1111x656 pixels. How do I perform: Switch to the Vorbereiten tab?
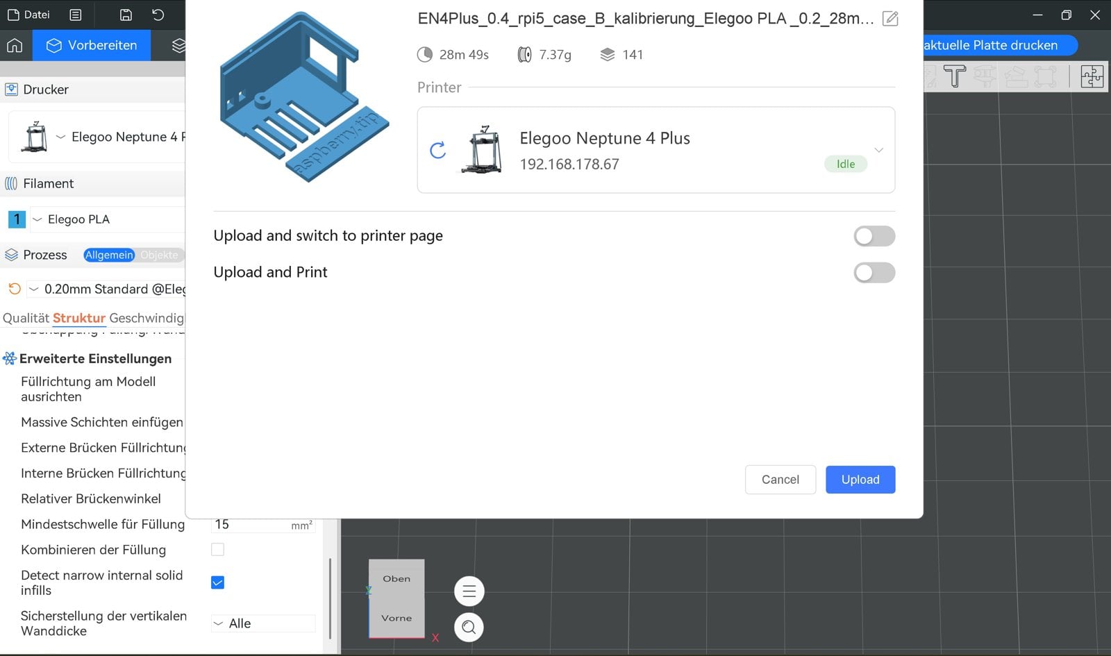(92, 45)
